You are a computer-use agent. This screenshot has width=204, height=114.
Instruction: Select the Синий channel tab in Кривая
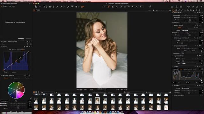23,50
